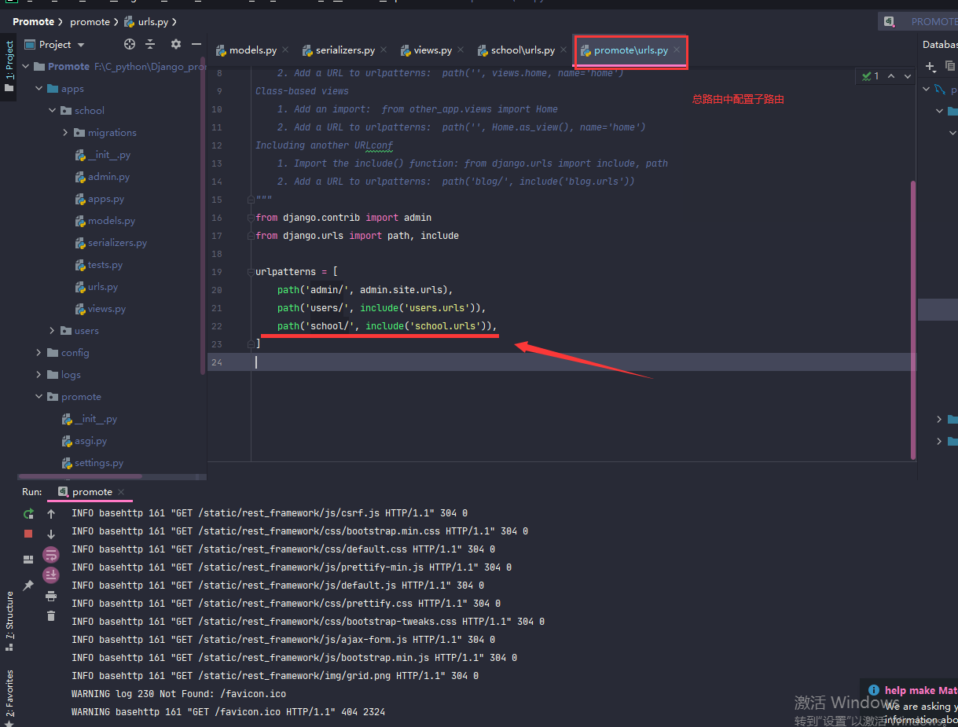Stop the running promote process
Screen dimensions: 958x727
28,534
